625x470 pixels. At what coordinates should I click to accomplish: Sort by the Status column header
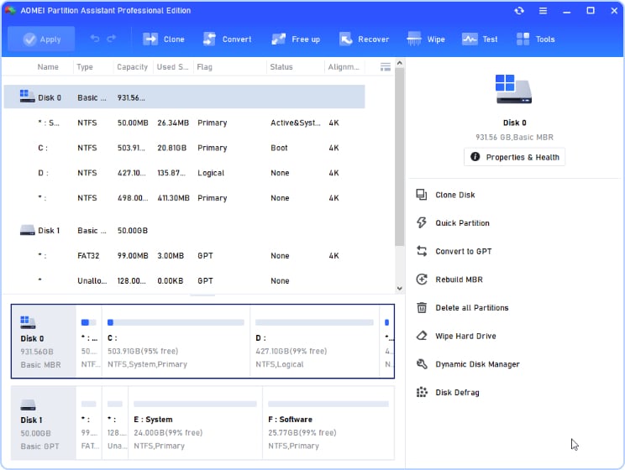point(281,67)
